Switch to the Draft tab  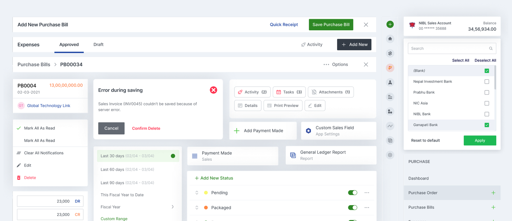point(98,45)
